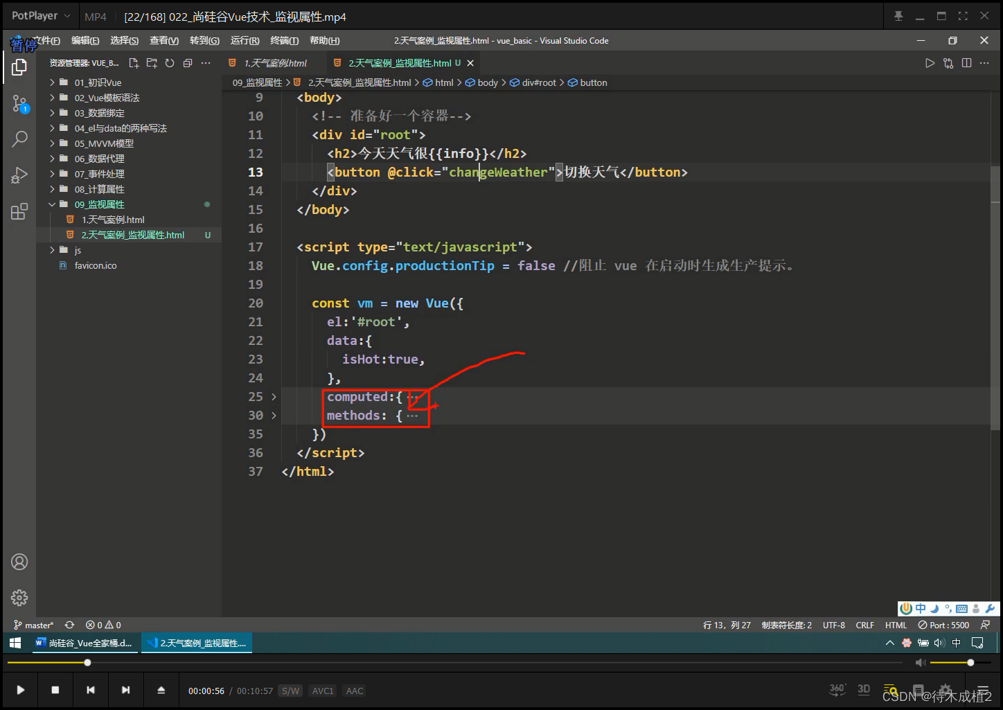Open the Run and Debug view
Image resolution: width=1003 pixels, height=710 pixels.
[x=19, y=175]
